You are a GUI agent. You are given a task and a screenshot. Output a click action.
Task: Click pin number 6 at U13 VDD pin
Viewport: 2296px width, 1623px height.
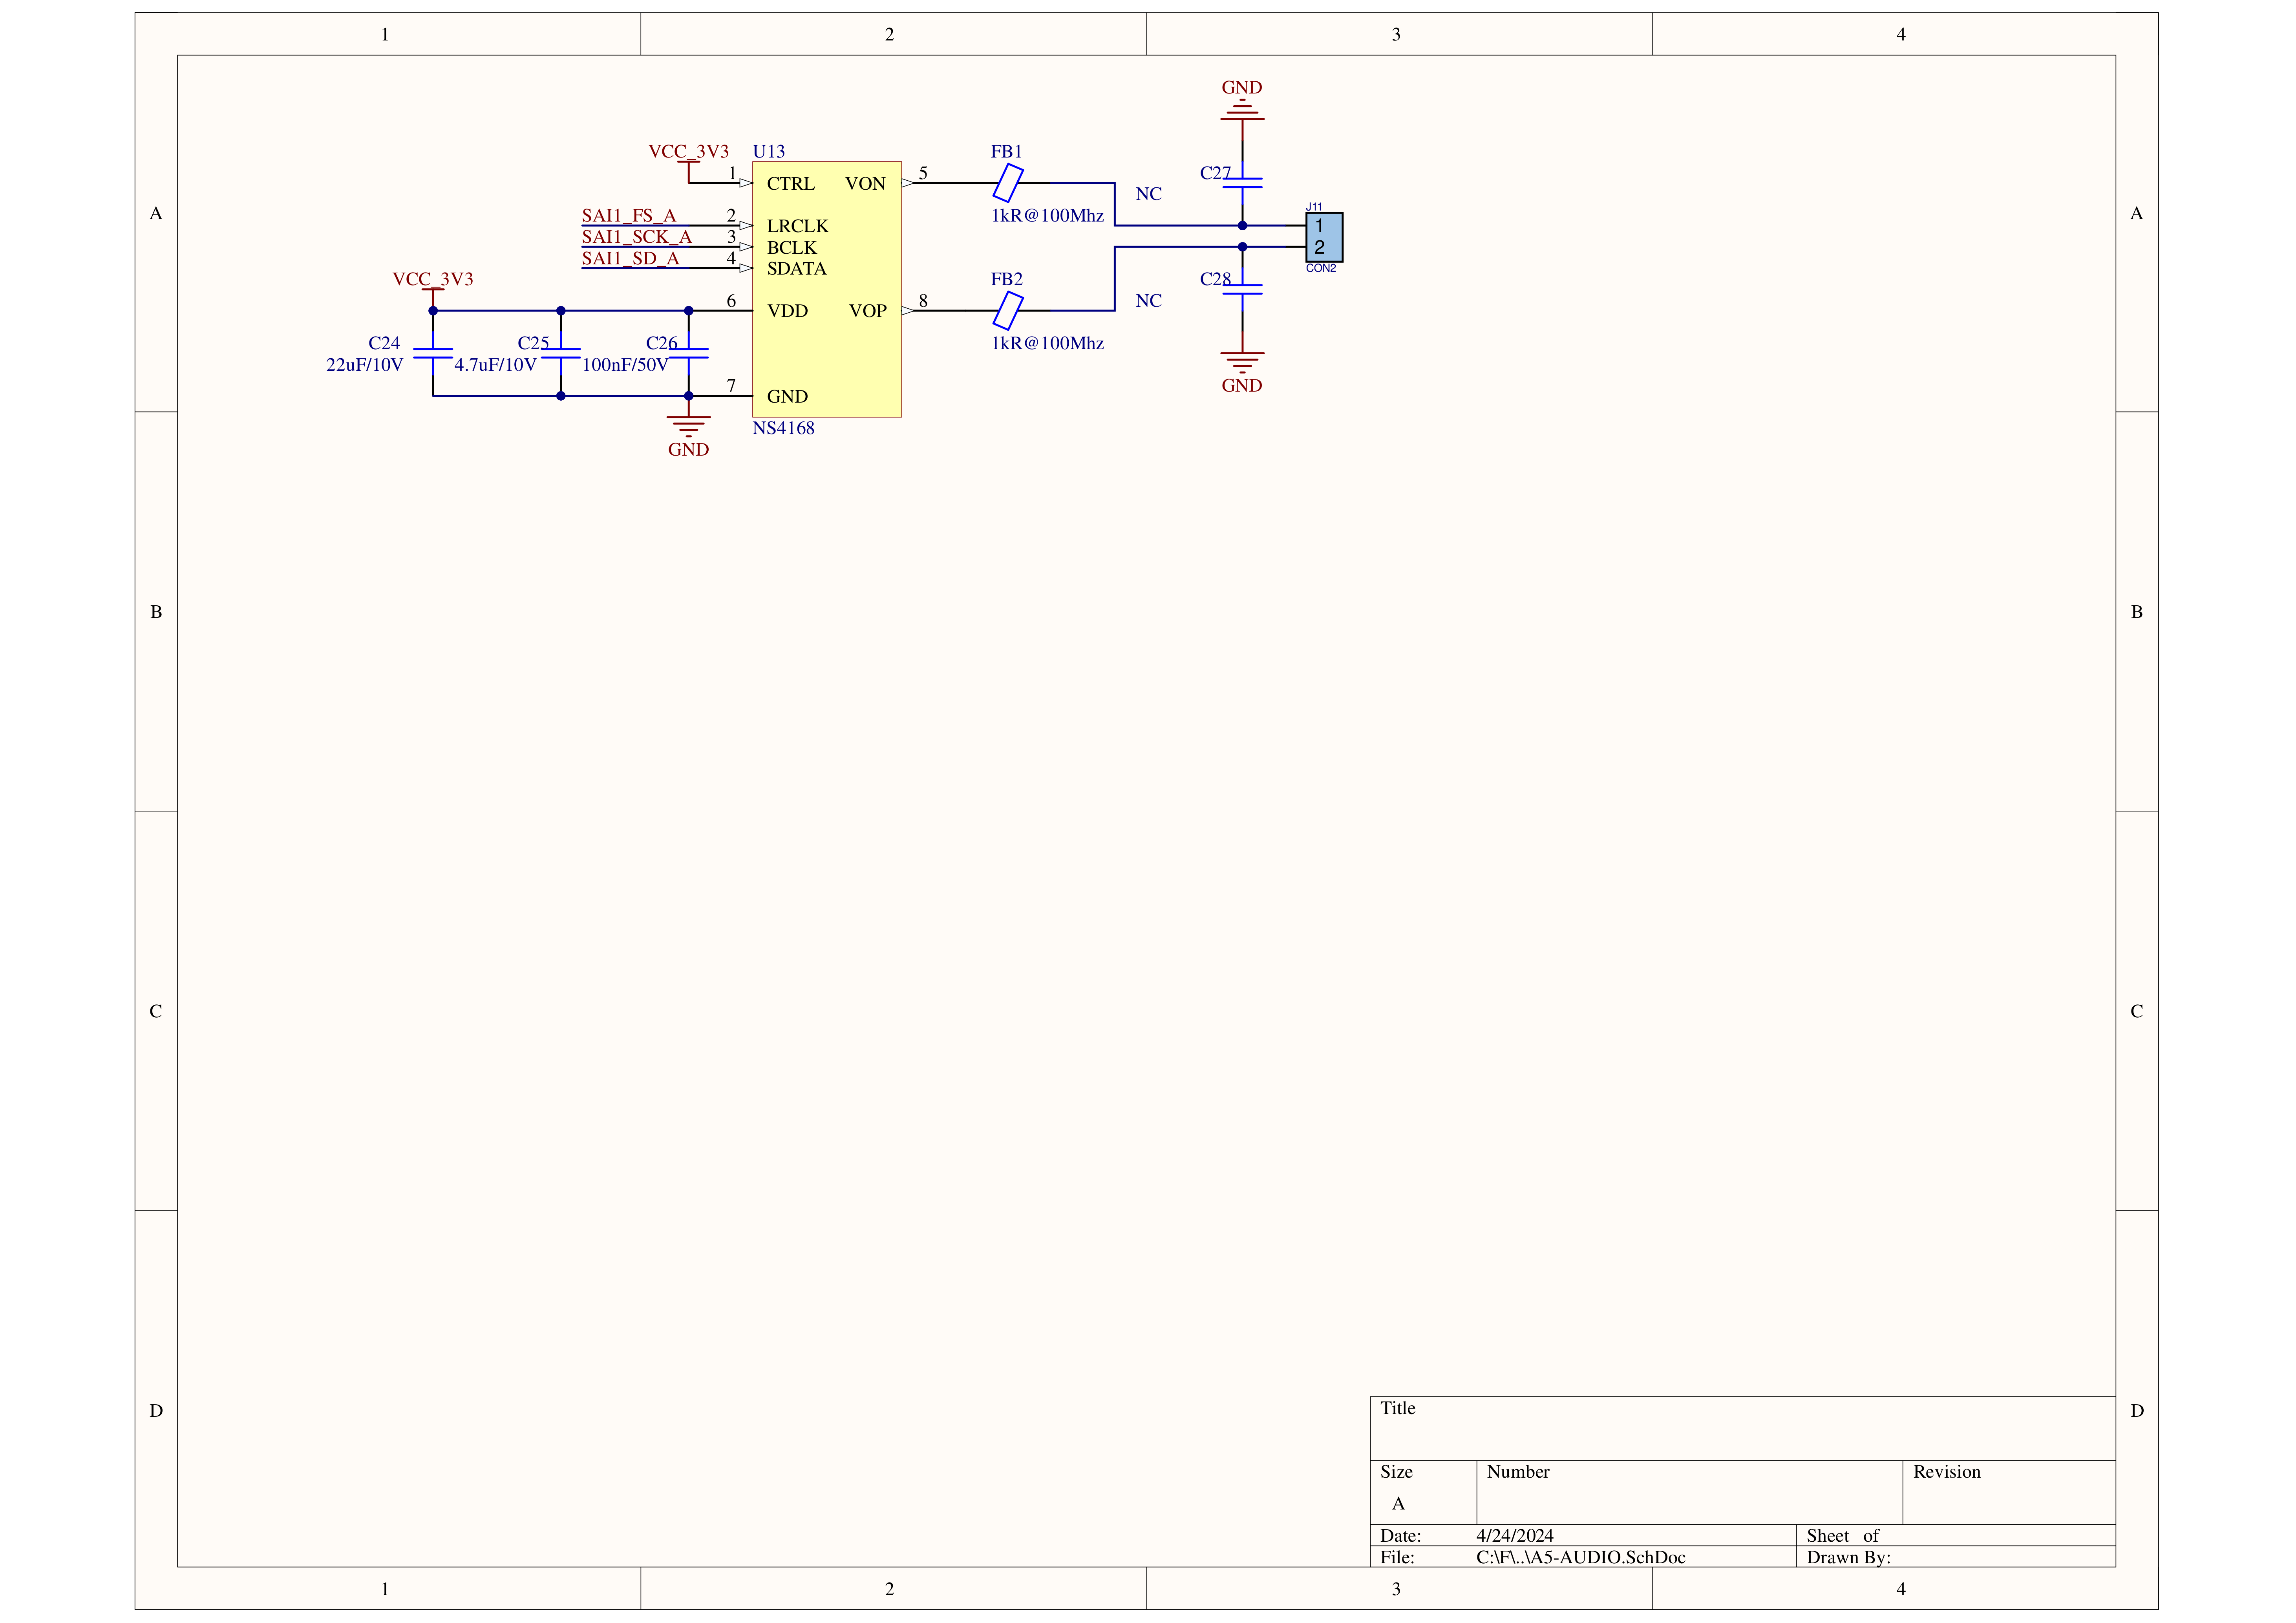pos(731,301)
